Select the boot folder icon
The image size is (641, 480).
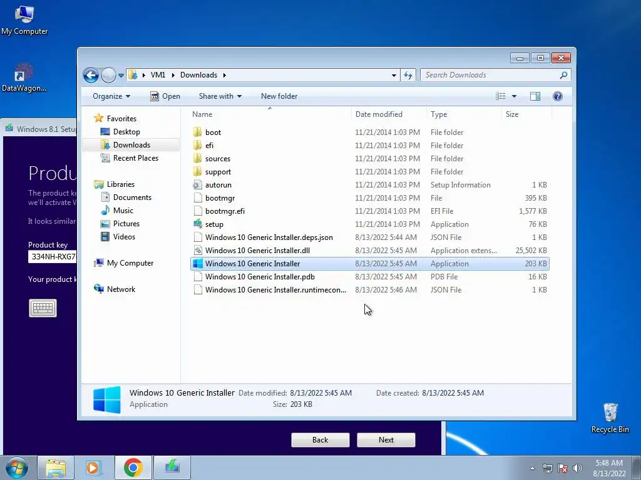click(197, 132)
